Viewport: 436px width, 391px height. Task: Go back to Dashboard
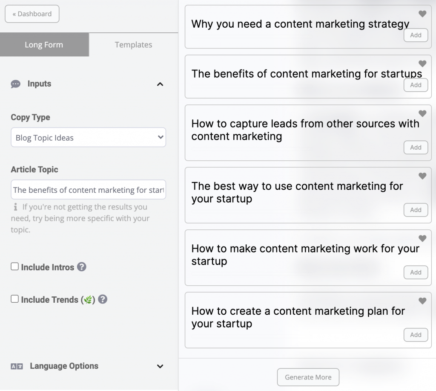tap(32, 14)
